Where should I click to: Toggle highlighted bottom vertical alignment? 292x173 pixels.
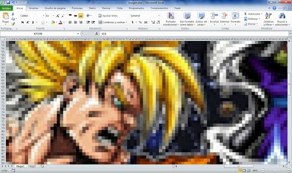click(x=81, y=16)
